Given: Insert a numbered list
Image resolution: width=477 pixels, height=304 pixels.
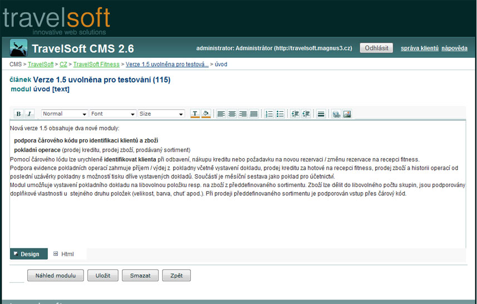Looking at the screenshot, I should pos(269,114).
